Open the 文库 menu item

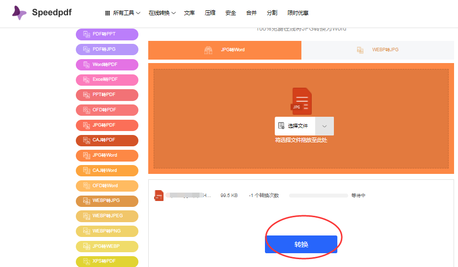click(189, 13)
